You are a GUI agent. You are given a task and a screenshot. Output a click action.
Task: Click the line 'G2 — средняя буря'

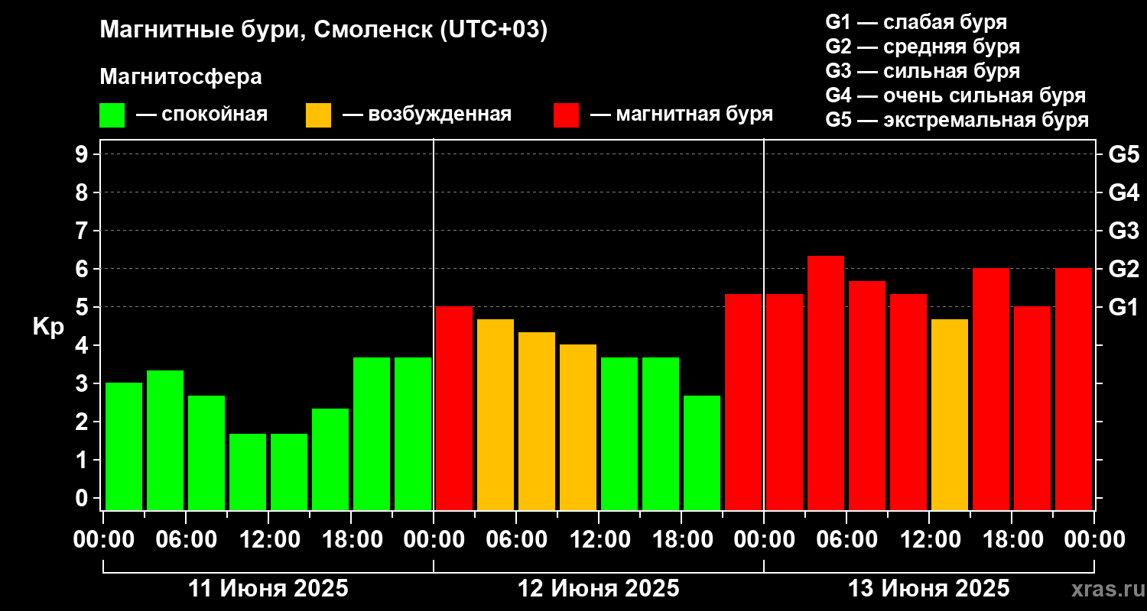pos(923,47)
